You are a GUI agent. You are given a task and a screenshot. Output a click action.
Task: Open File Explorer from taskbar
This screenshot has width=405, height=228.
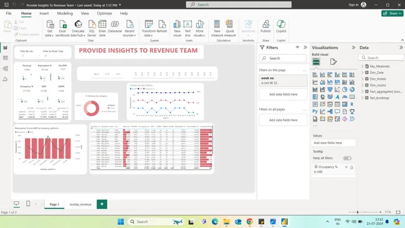(227, 222)
